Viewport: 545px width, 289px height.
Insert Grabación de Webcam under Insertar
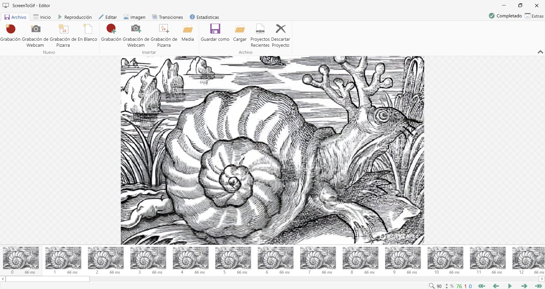coord(136,35)
